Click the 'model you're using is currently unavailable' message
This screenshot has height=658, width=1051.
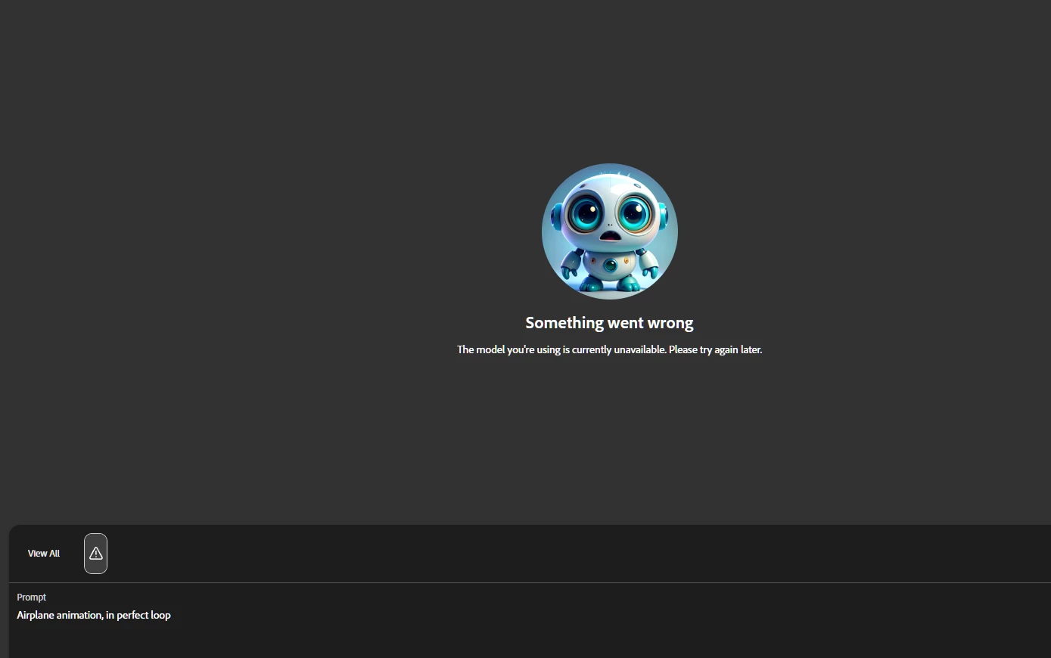pyautogui.click(x=610, y=349)
